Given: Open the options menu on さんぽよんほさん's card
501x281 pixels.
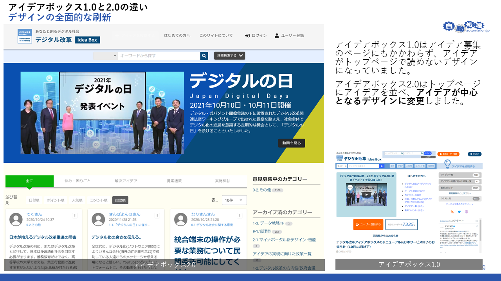Looking at the screenshot, I should pyautogui.click(x=157, y=216).
